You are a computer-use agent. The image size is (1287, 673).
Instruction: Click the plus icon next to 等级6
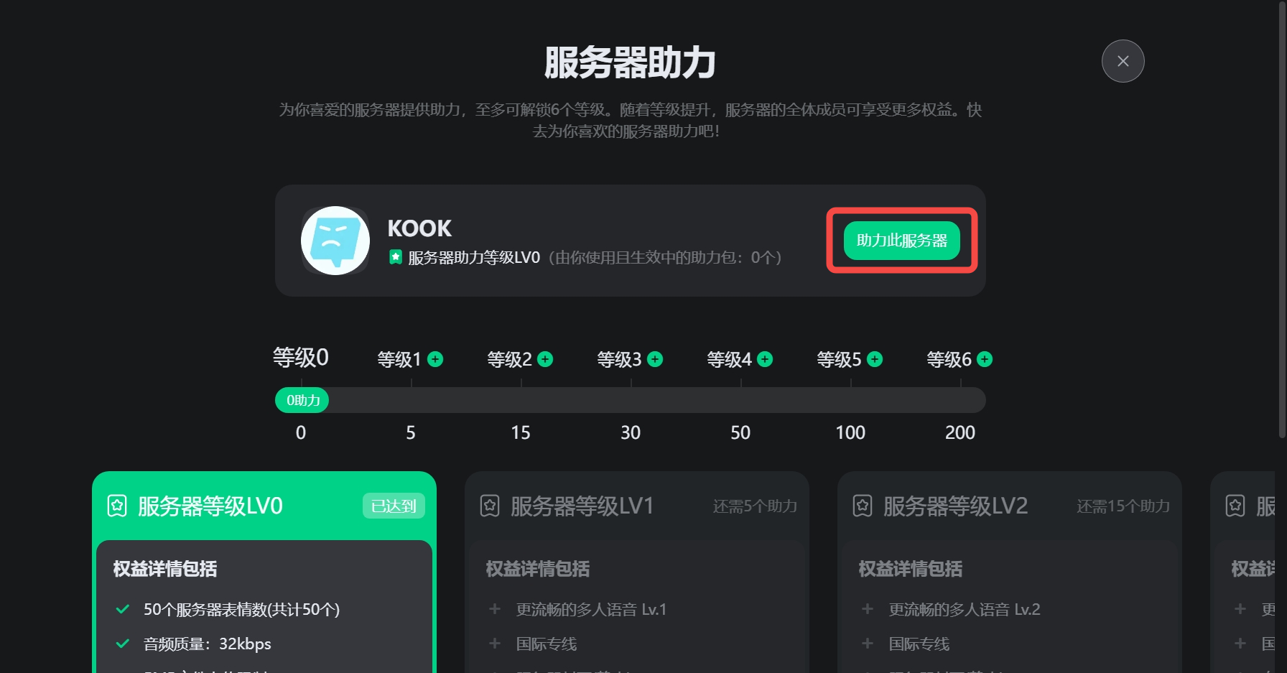pos(985,359)
